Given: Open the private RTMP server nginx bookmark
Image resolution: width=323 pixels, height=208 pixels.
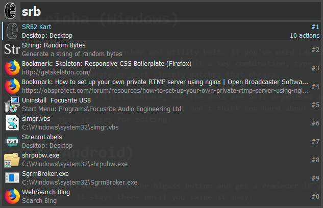Looking at the screenshot, I should pyautogui.click(x=165, y=82).
